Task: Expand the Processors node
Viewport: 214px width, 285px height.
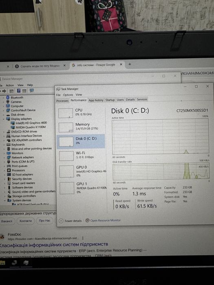Action: click(x=4, y=171)
